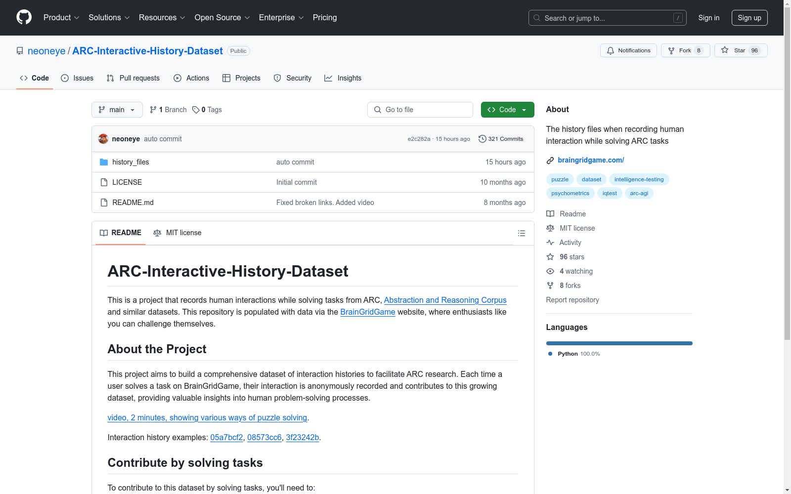Screen dimensions: 791x494
Task: Open the neoneye owner profile link
Action: click(46, 51)
